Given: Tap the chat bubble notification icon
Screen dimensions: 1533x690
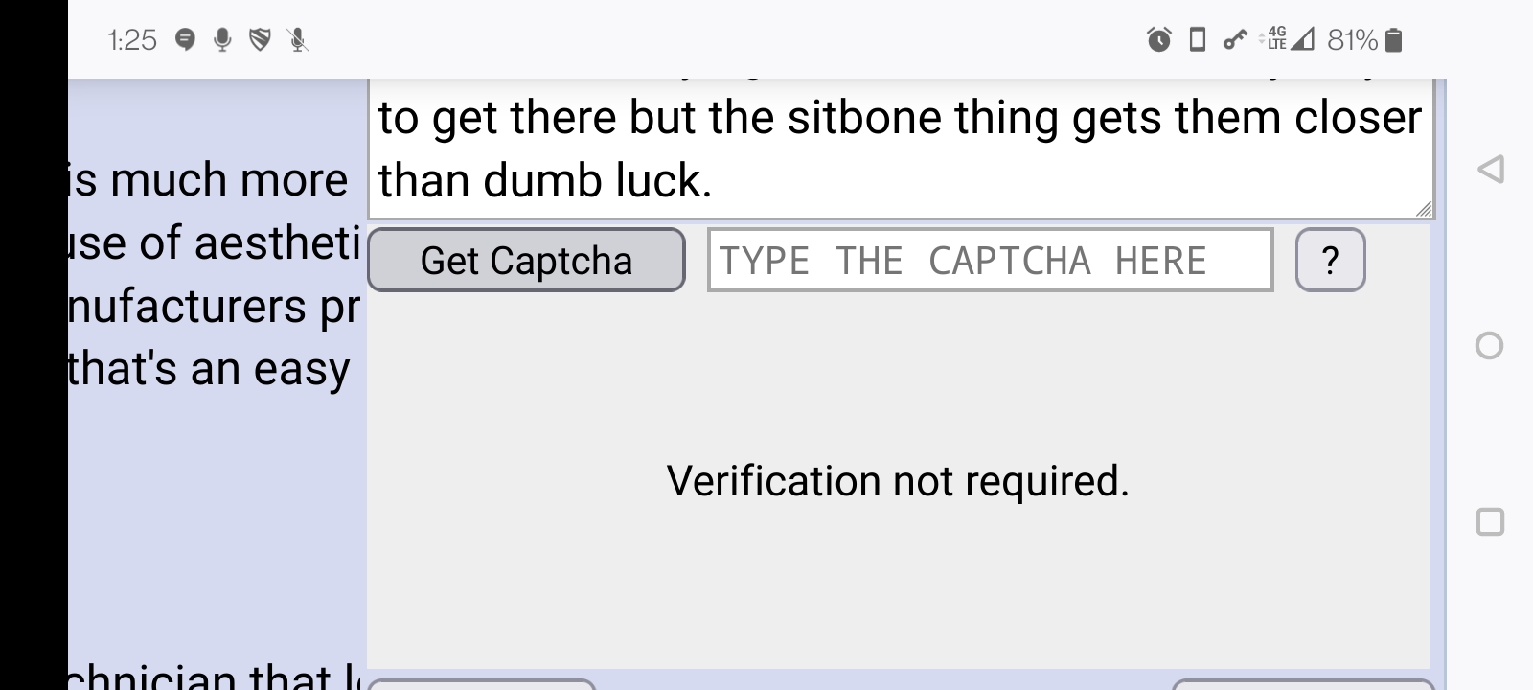Looking at the screenshot, I should coord(186,40).
